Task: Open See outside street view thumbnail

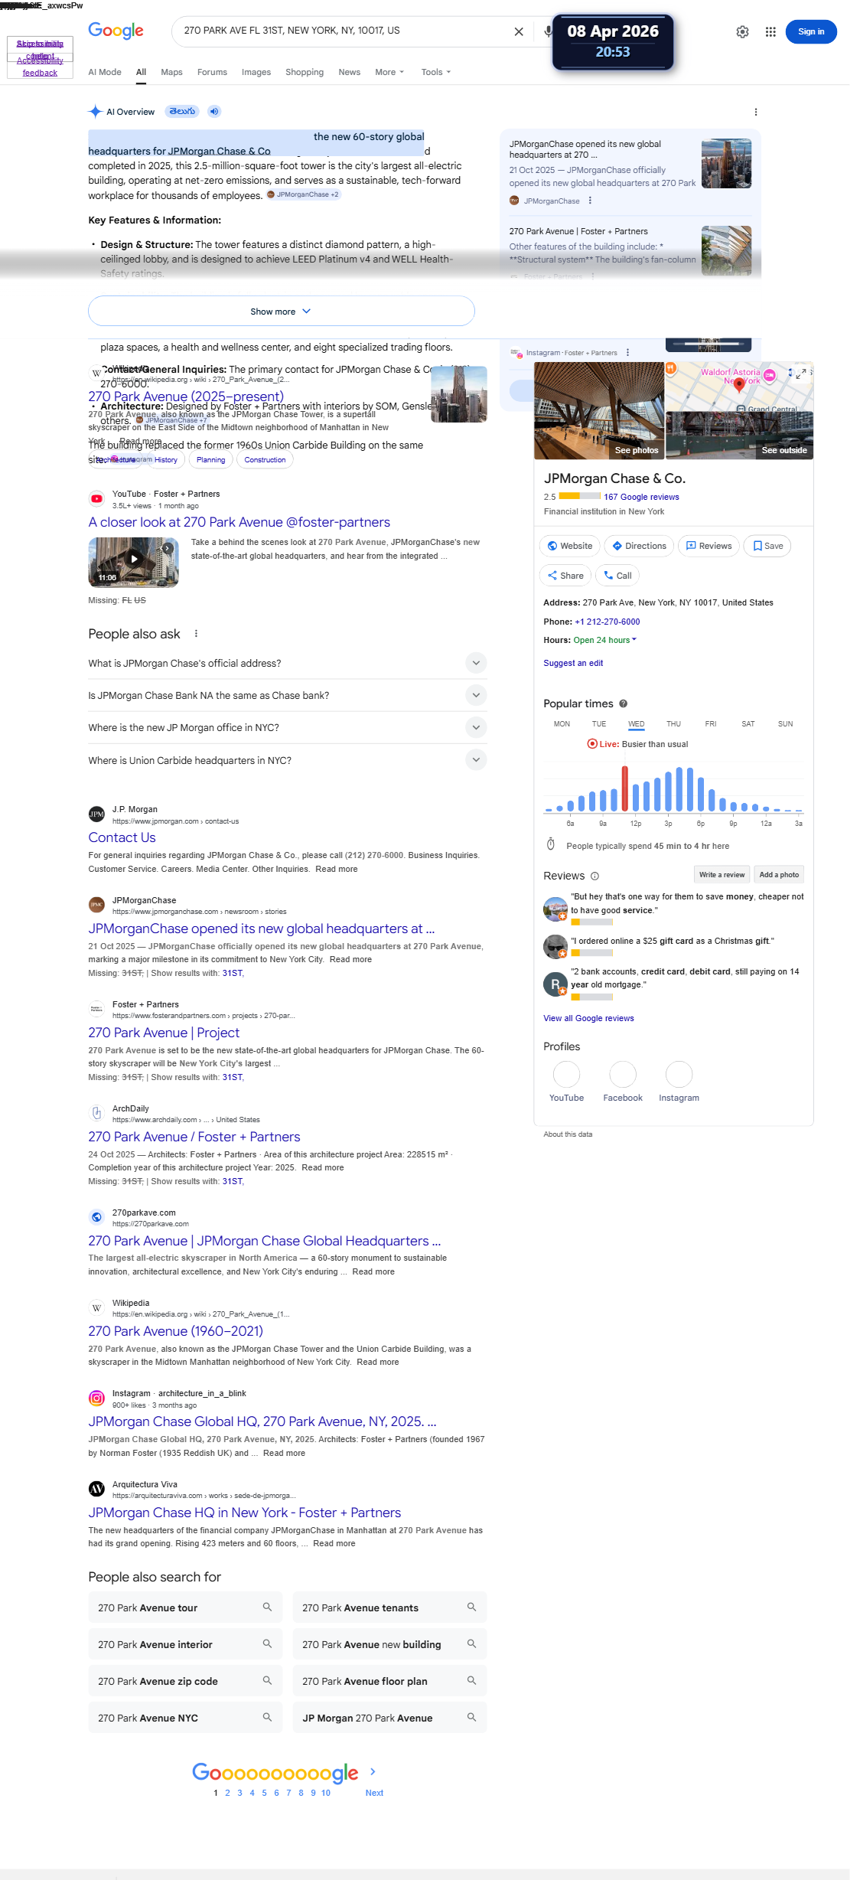Action: click(739, 435)
